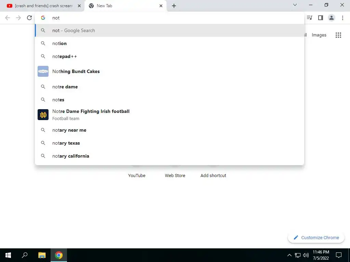Click the address bar text 'not'
The height and width of the screenshot is (262, 350).
point(56,18)
